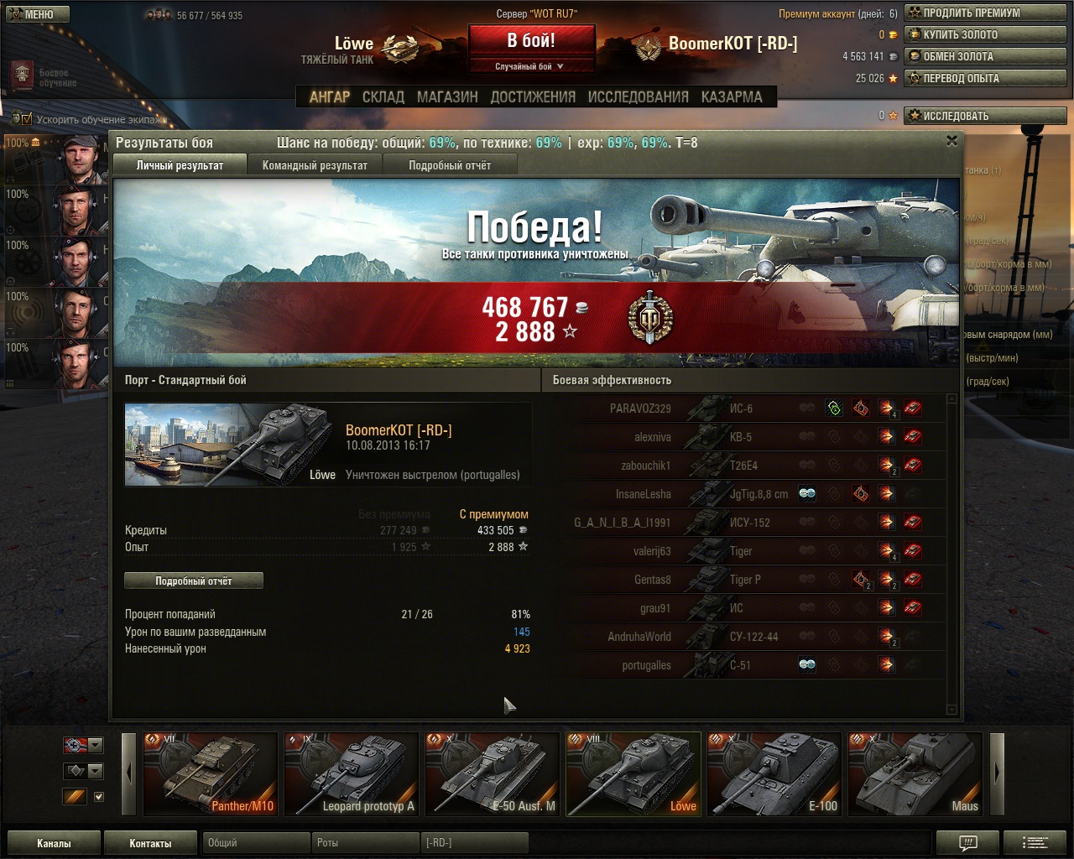Toggle accelerated crew training checkbox
Screen dimensions: 1074x859
tap(26, 119)
